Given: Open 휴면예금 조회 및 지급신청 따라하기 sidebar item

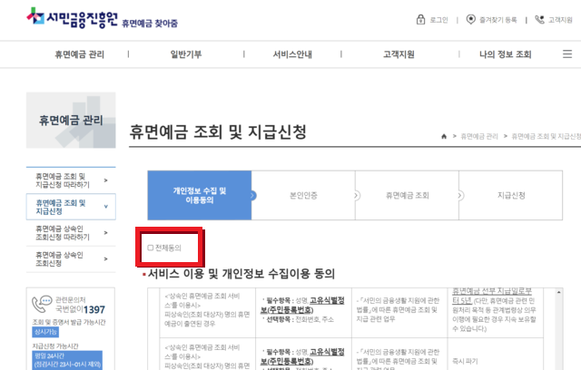Looking at the screenshot, I should click(x=71, y=180).
